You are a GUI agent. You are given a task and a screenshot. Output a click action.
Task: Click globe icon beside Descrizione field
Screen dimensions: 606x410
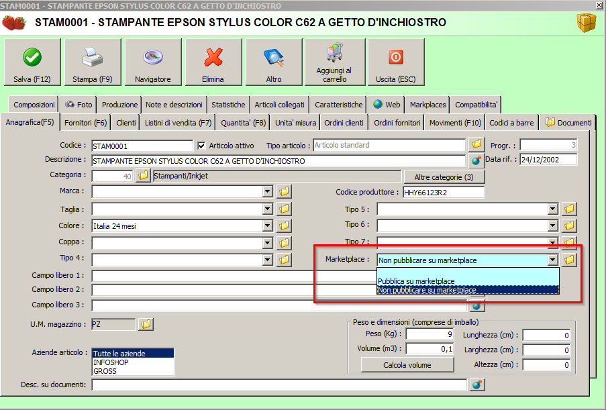click(x=476, y=160)
